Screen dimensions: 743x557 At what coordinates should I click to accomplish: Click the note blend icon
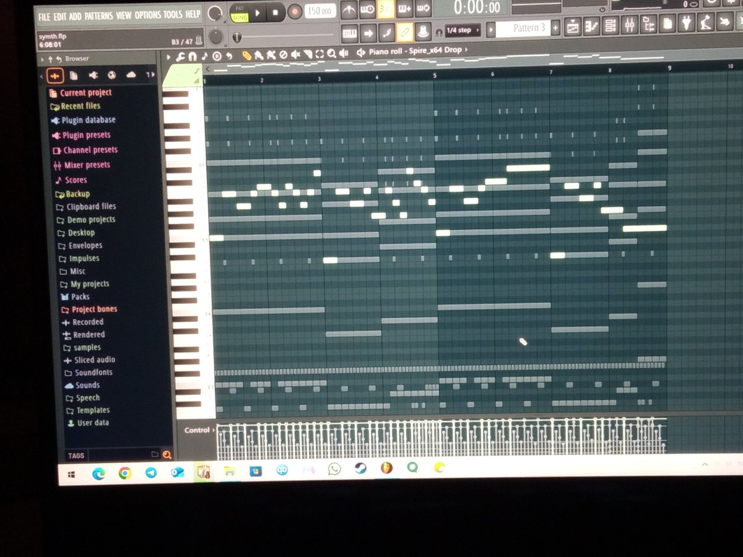(x=386, y=32)
